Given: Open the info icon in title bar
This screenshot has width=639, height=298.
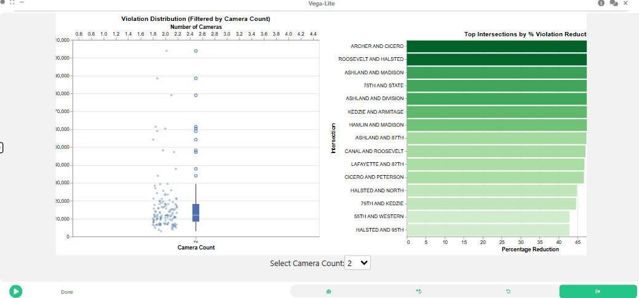Looking at the screenshot, I should (601, 3).
